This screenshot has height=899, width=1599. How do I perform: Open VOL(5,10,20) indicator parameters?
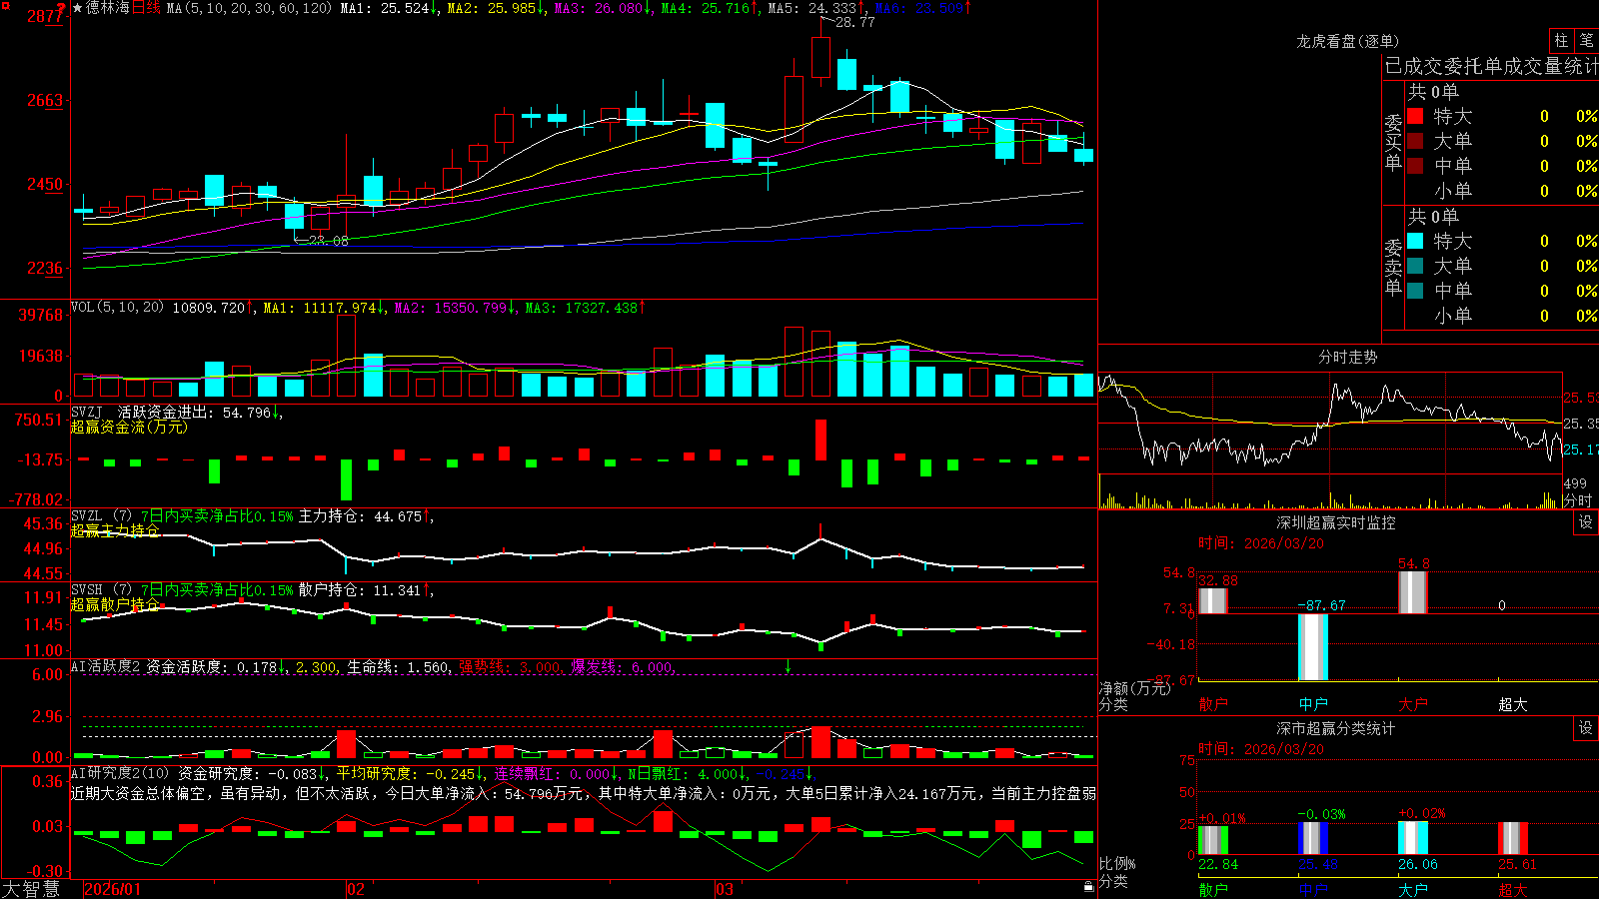(x=117, y=308)
